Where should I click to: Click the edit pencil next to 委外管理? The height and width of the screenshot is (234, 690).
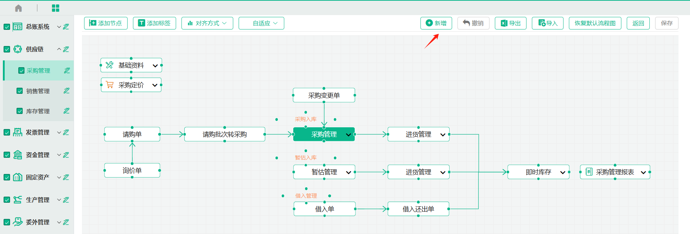tap(66, 222)
